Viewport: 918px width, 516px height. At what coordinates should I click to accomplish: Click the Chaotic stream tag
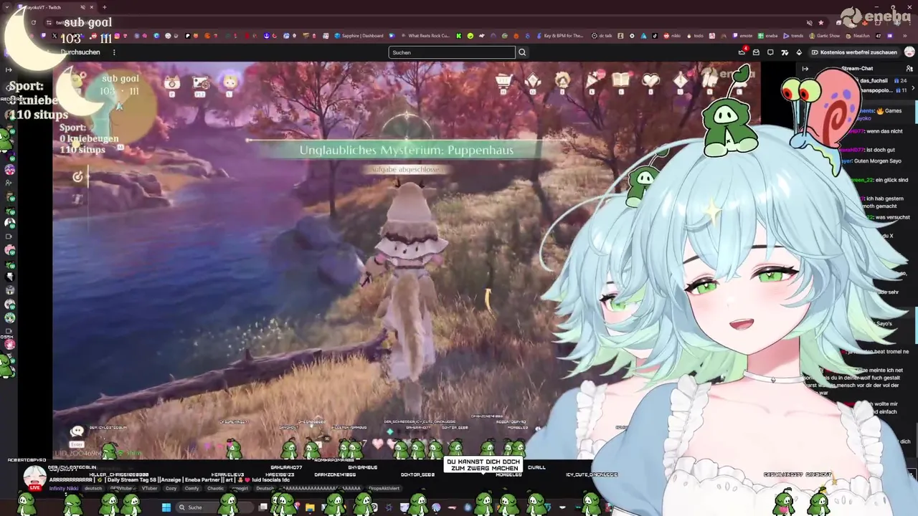[215, 489]
